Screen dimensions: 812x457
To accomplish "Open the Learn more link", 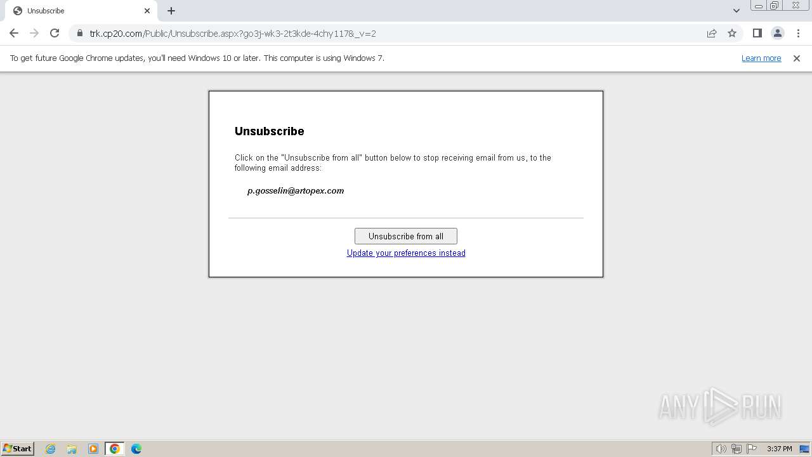I will click(x=761, y=58).
